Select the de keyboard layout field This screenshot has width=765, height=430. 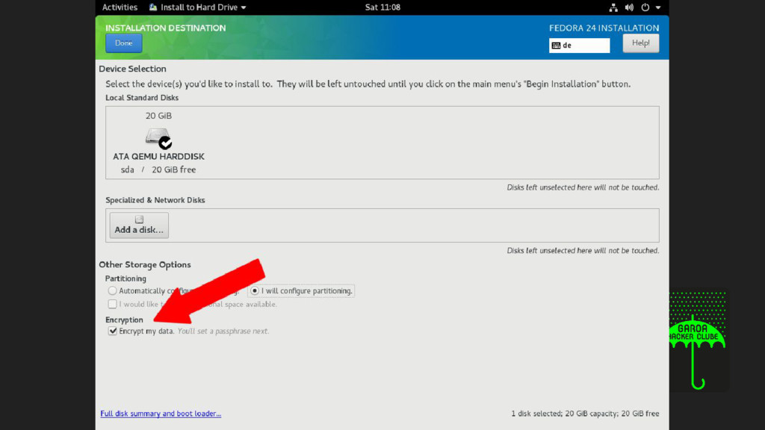[x=579, y=46]
